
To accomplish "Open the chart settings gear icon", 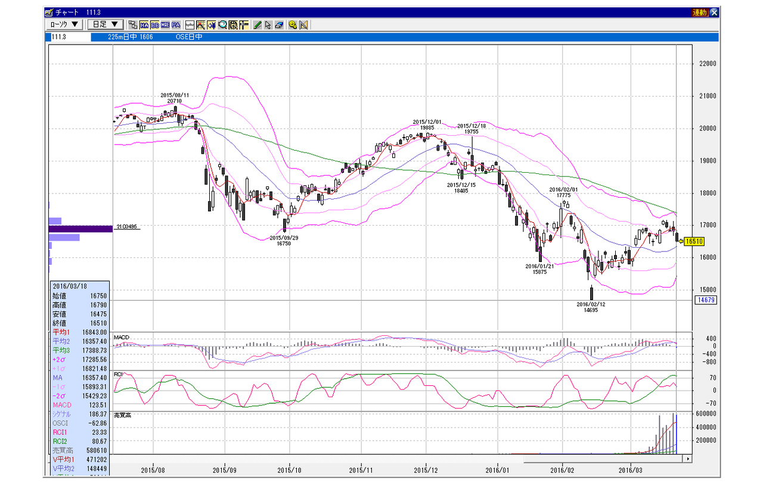I will click(x=293, y=25).
